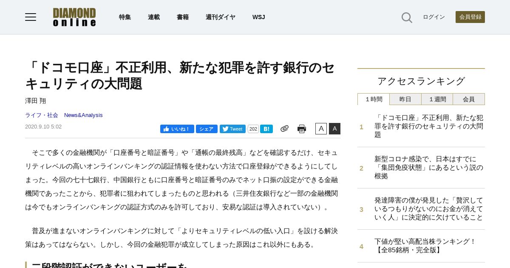Screen dimensions: 510x268
Task: Open ranking 3 発達障害の僕 article
Action: (429, 209)
